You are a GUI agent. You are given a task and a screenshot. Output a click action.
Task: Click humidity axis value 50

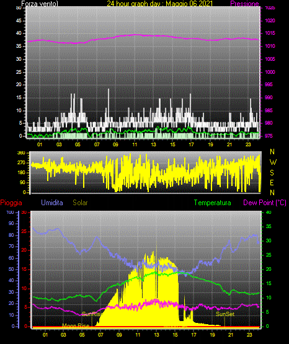[x=11, y=269]
